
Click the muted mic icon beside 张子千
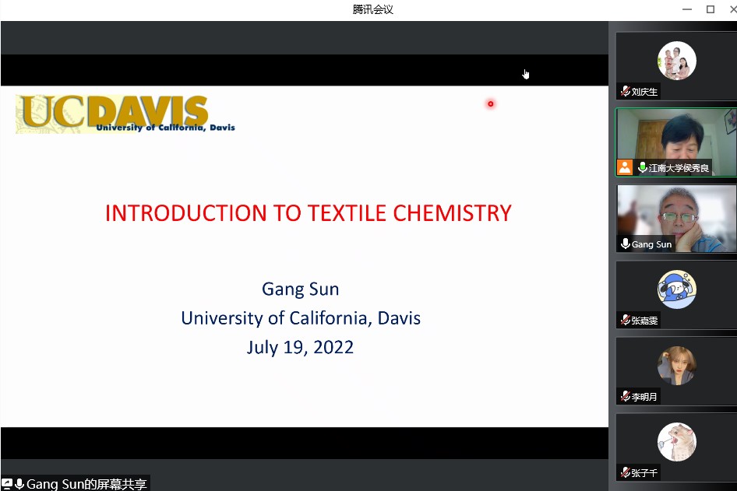pos(625,472)
